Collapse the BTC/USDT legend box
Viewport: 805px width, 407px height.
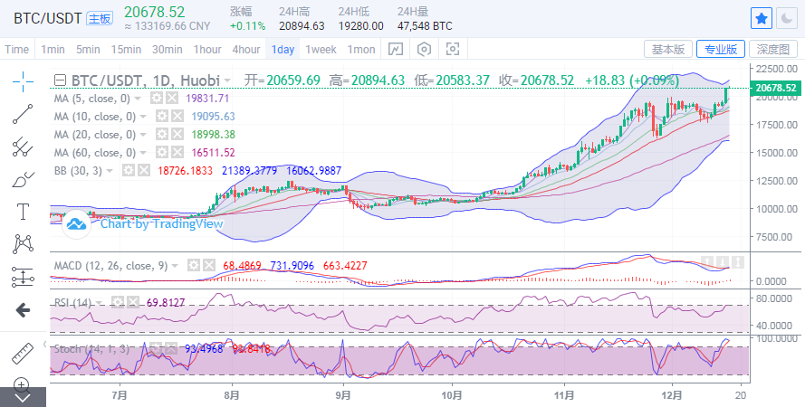pos(61,80)
